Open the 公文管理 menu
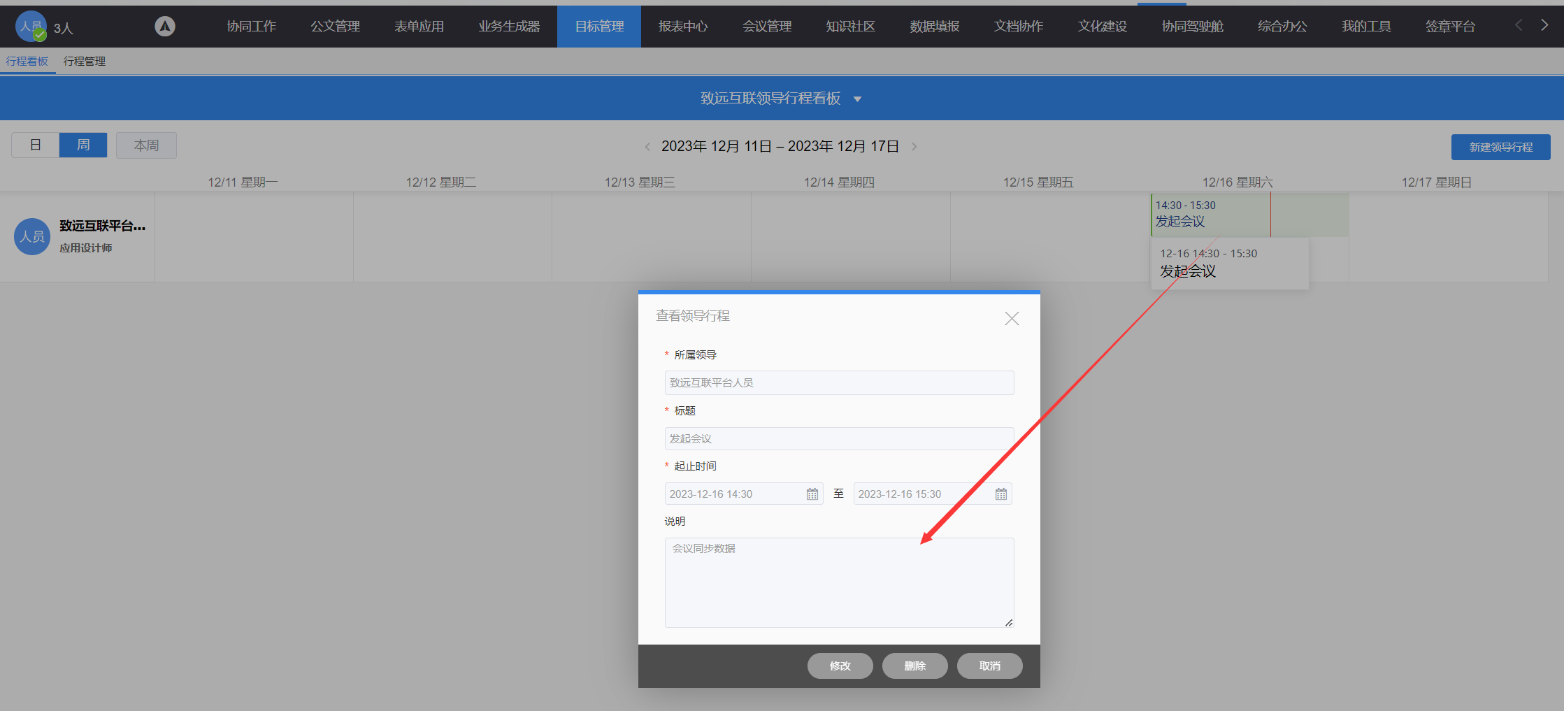This screenshot has width=1564, height=711. [336, 27]
